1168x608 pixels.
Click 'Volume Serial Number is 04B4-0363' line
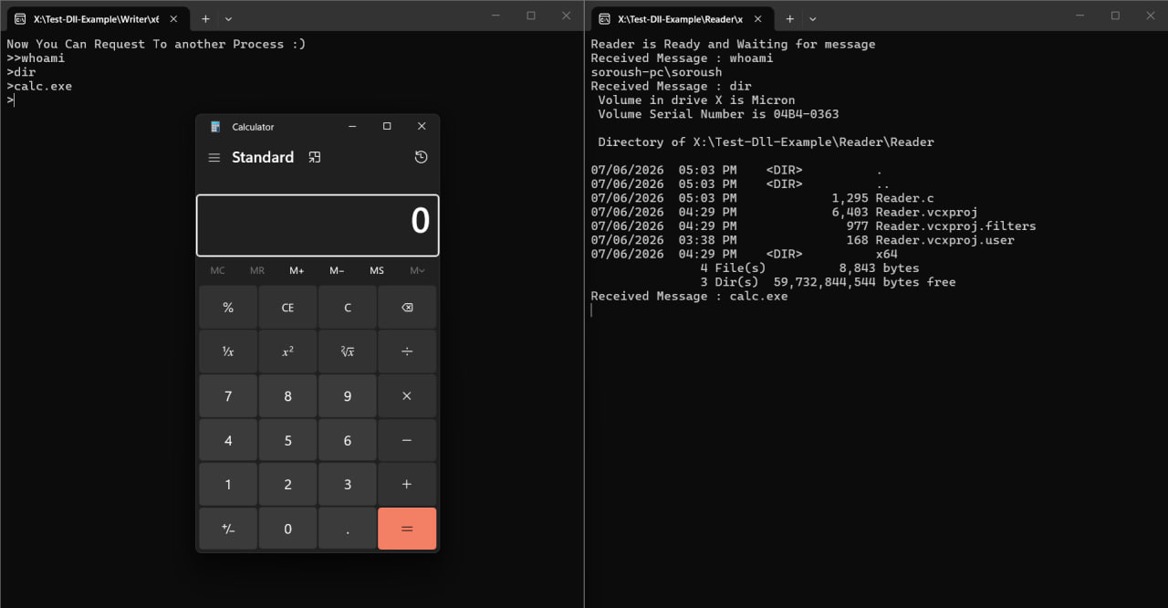coord(718,114)
